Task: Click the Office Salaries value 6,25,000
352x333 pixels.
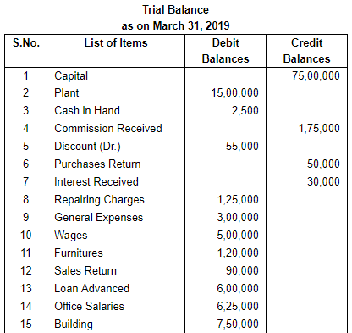Action: (238, 307)
